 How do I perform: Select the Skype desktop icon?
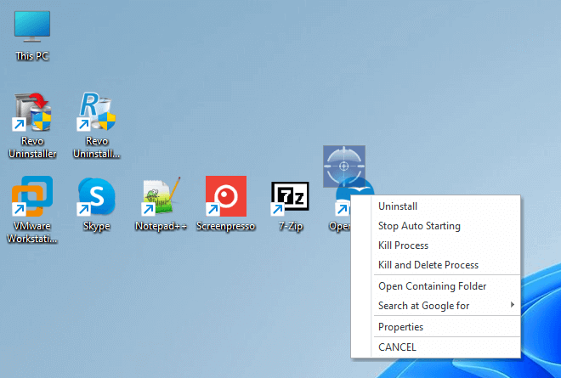point(96,197)
